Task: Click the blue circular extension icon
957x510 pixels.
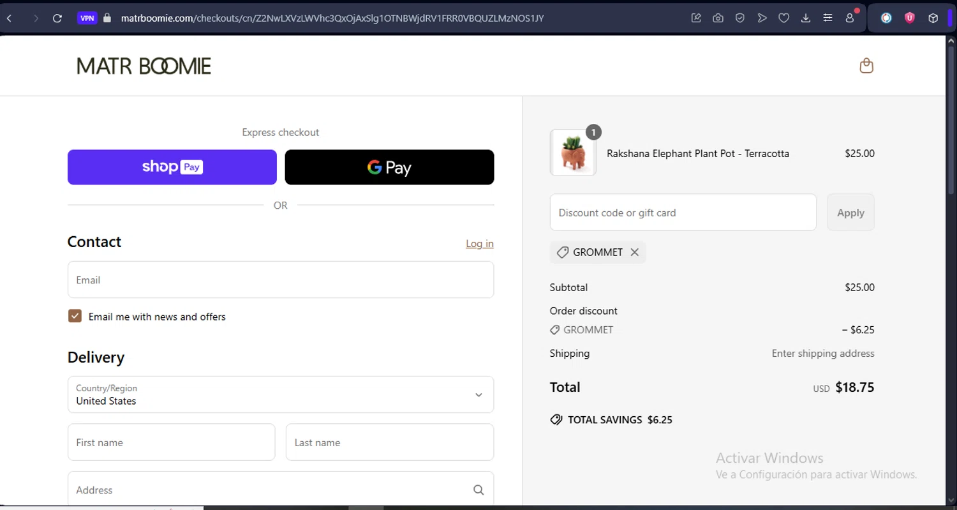Action: tap(886, 19)
